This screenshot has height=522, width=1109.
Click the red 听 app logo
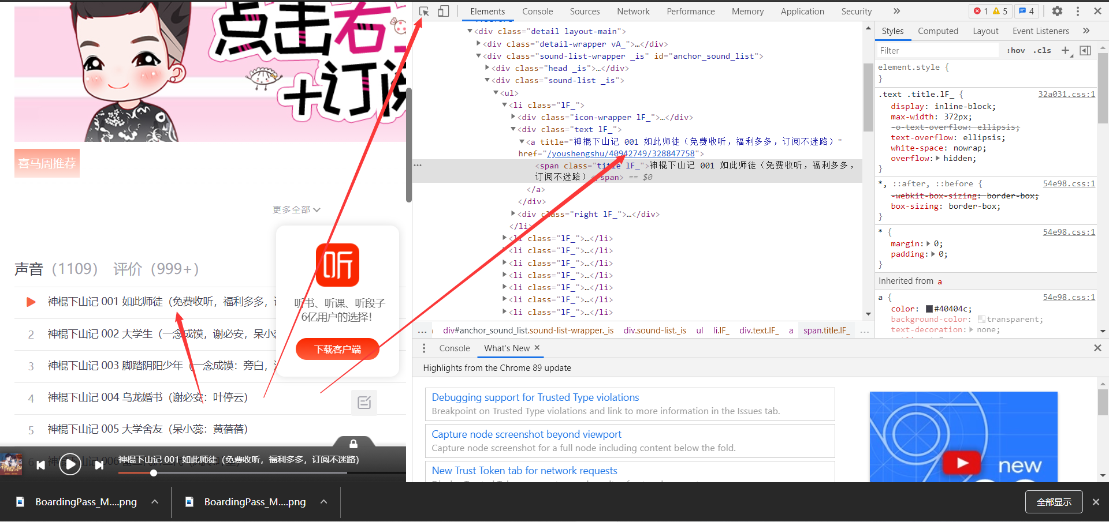(x=337, y=265)
